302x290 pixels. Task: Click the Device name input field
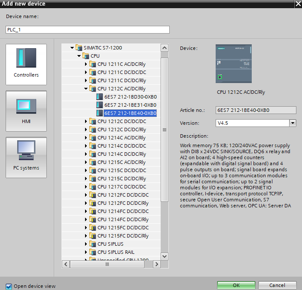pyautogui.click(x=88, y=30)
